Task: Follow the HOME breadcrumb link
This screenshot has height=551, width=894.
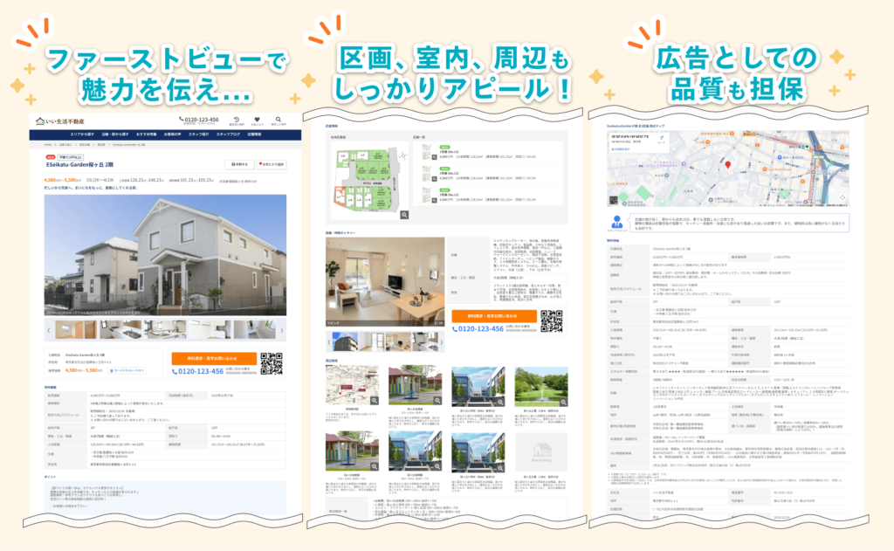Action: [x=46, y=144]
